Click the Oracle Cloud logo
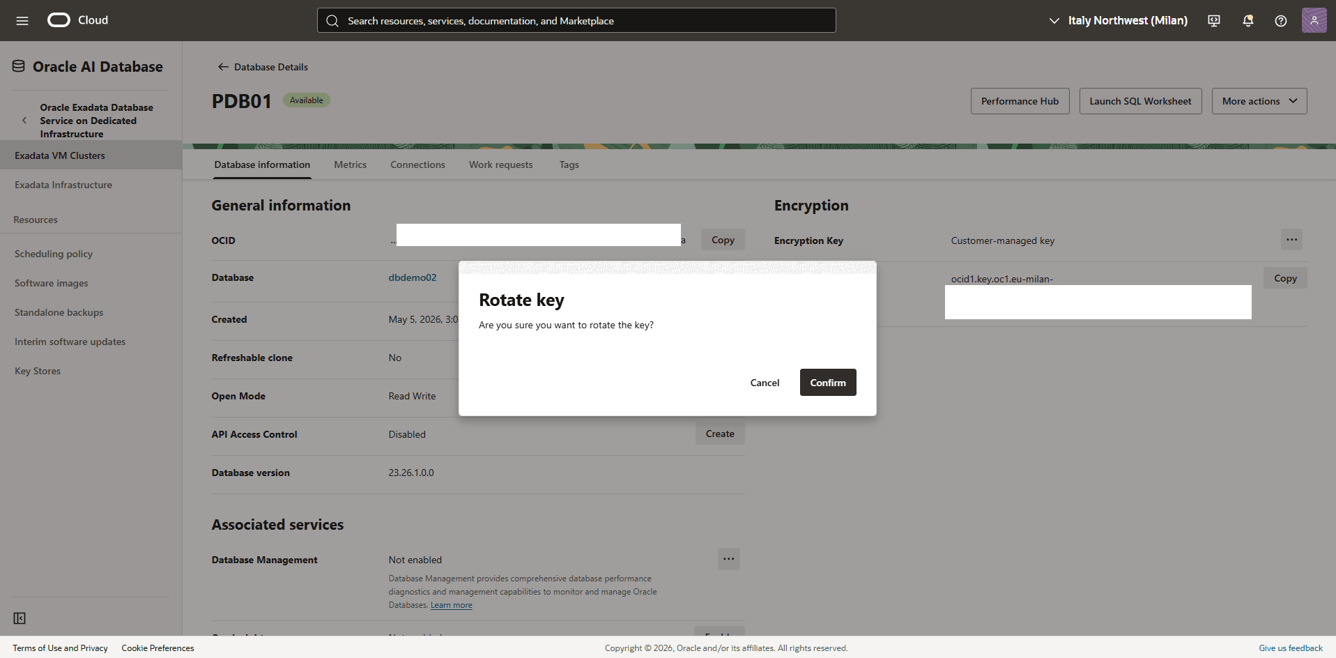 click(77, 20)
